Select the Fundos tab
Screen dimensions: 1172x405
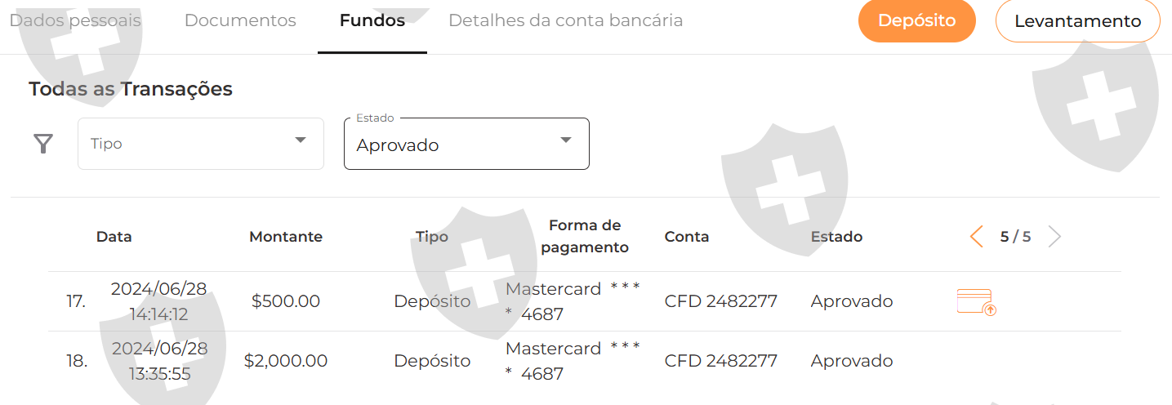(372, 20)
